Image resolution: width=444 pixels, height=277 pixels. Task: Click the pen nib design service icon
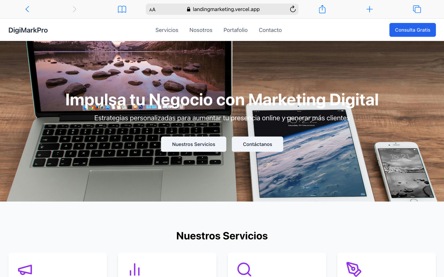coord(354,270)
